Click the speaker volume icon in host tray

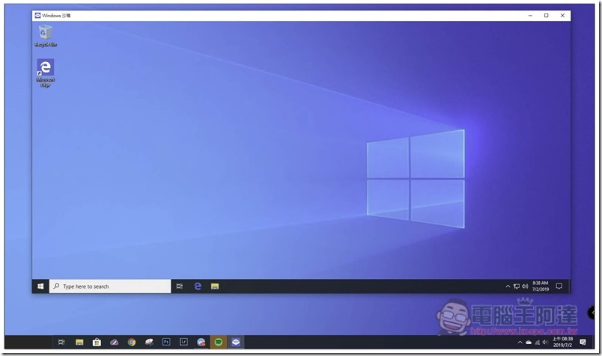click(544, 343)
